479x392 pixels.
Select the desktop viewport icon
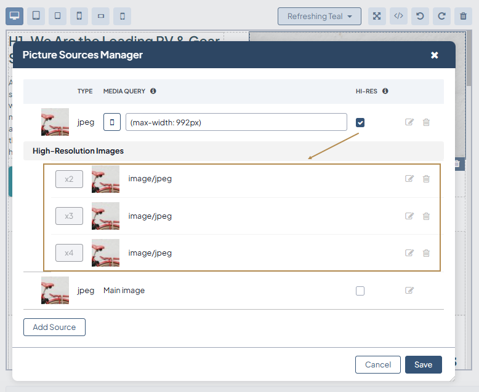15,16
